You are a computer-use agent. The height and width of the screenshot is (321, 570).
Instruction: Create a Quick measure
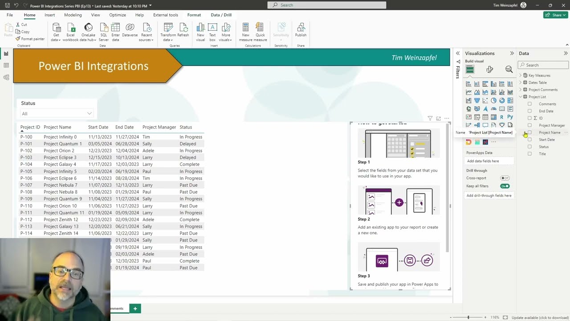coord(260,32)
